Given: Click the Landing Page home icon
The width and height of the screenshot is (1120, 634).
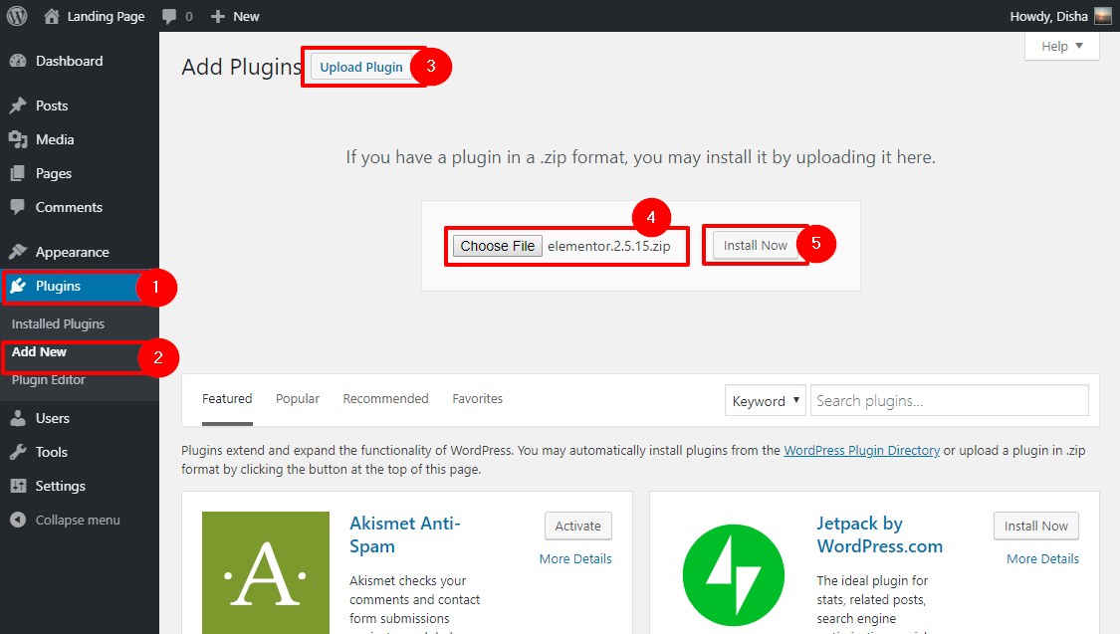Looking at the screenshot, I should (52, 16).
